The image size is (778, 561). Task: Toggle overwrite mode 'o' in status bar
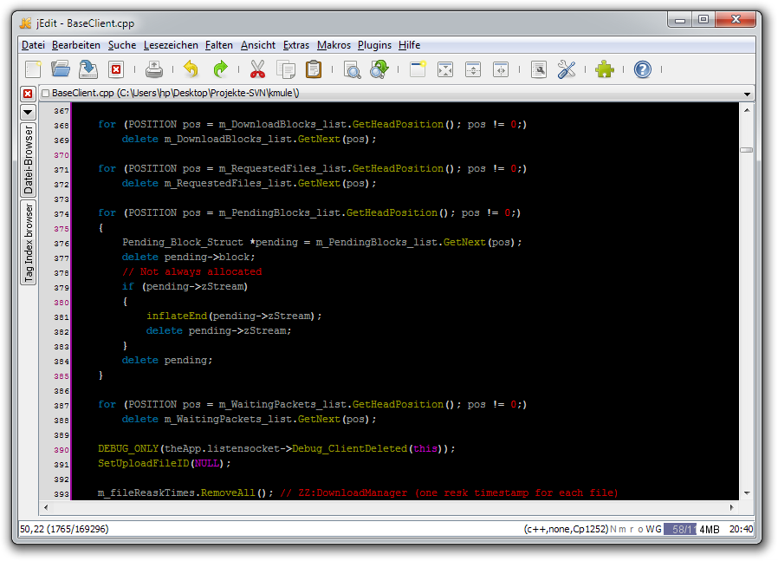point(641,529)
